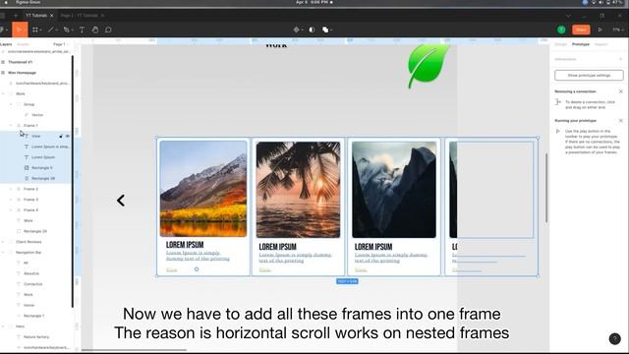Expand the Client Reviews layer

(x=3, y=242)
